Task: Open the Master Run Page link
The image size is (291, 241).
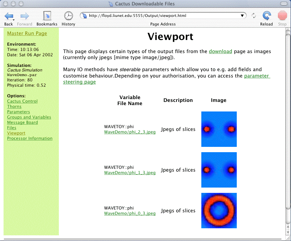Action: tap(27, 33)
